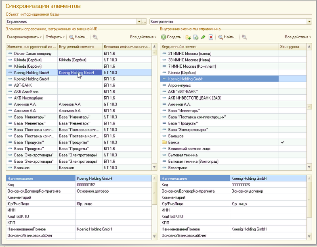Click the cancel search icon in right toolbar
The image size is (317, 247).
(244, 37)
